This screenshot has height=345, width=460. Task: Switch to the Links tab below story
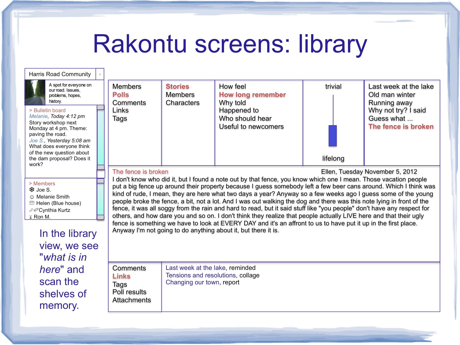(x=121, y=276)
